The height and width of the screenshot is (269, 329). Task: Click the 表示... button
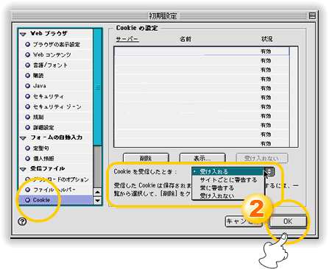pos(202,158)
